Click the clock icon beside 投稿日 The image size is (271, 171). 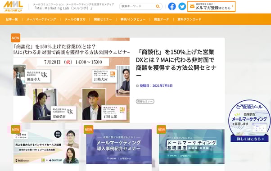(x=137, y=85)
